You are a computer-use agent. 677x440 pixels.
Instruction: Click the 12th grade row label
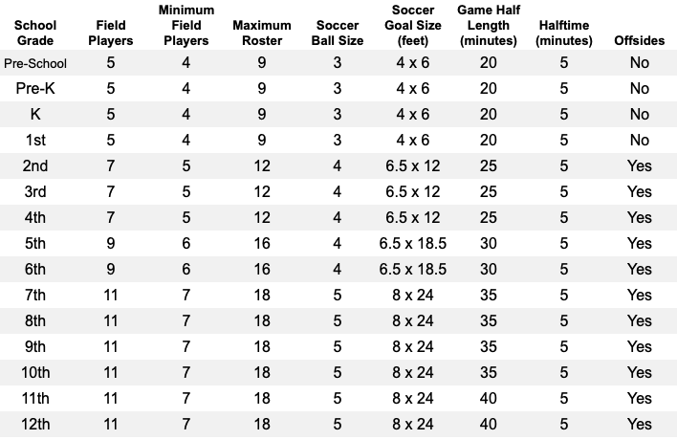(x=35, y=425)
